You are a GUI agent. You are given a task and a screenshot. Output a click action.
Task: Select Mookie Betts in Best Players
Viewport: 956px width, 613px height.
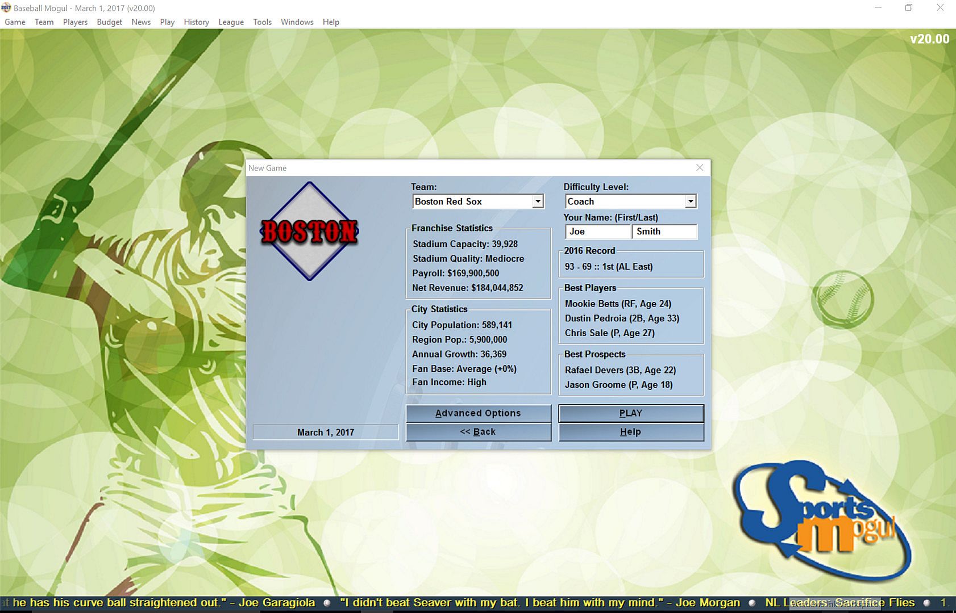click(x=618, y=304)
